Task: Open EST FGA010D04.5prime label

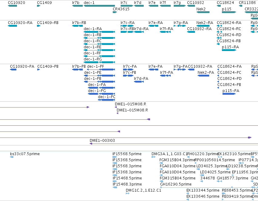Action: click(178, 172)
